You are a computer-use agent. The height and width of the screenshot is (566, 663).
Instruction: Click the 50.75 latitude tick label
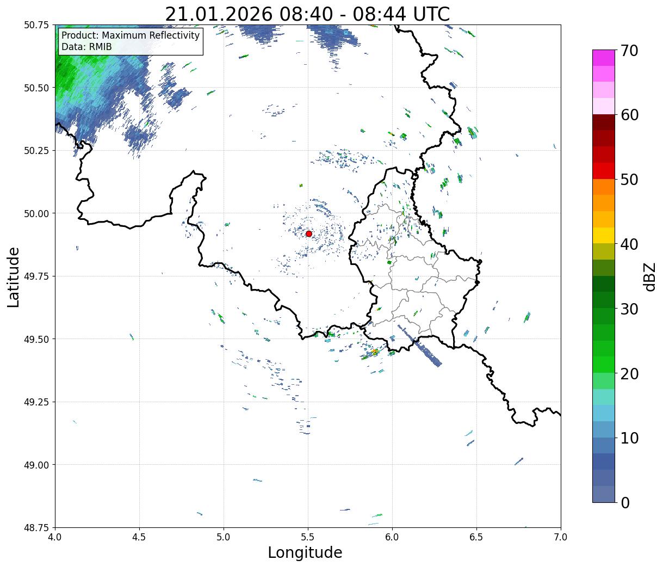coord(36,25)
